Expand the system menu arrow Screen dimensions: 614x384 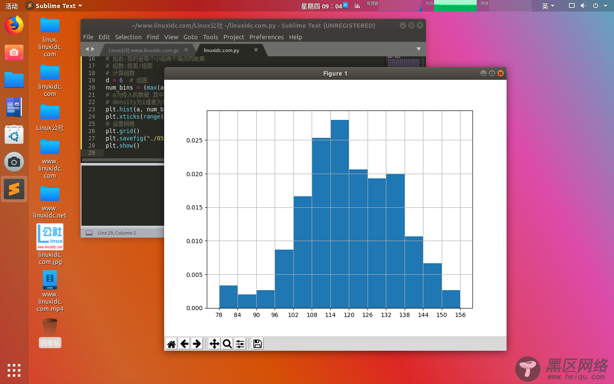tap(605, 6)
